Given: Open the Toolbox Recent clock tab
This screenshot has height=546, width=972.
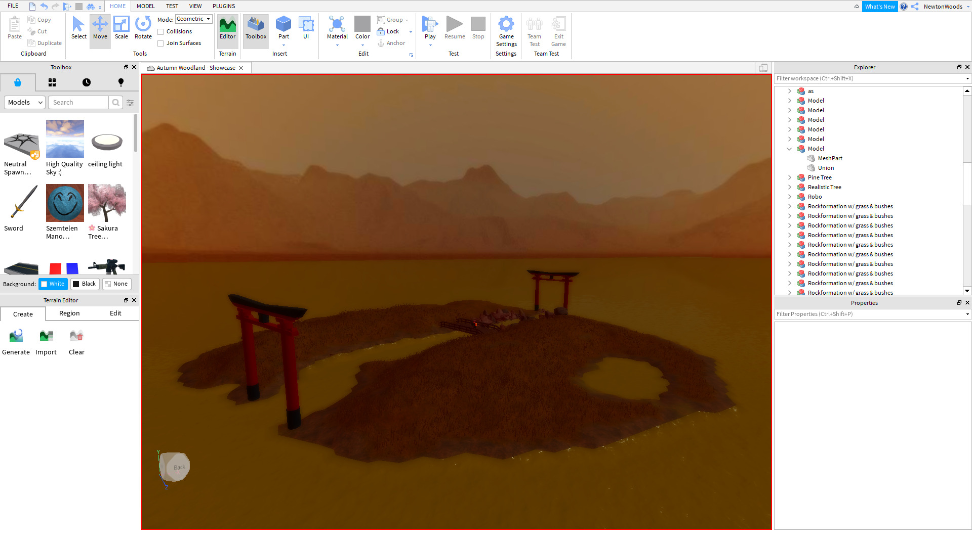Looking at the screenshot, I should [87, 82].
